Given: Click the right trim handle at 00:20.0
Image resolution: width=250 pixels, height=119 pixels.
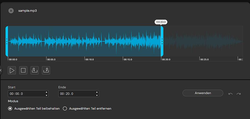Looking at the screenshot, I should (162, 41).
